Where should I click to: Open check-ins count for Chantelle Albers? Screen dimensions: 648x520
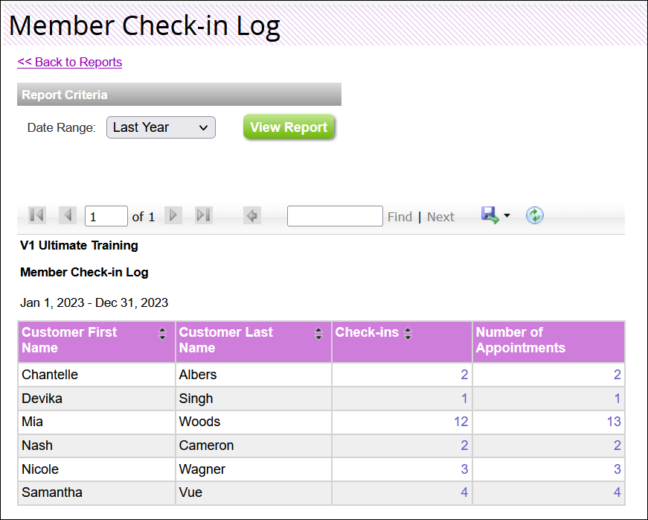464,375
